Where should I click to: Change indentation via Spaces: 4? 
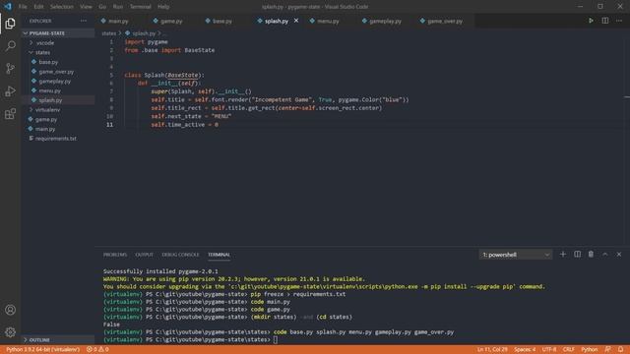525,350
